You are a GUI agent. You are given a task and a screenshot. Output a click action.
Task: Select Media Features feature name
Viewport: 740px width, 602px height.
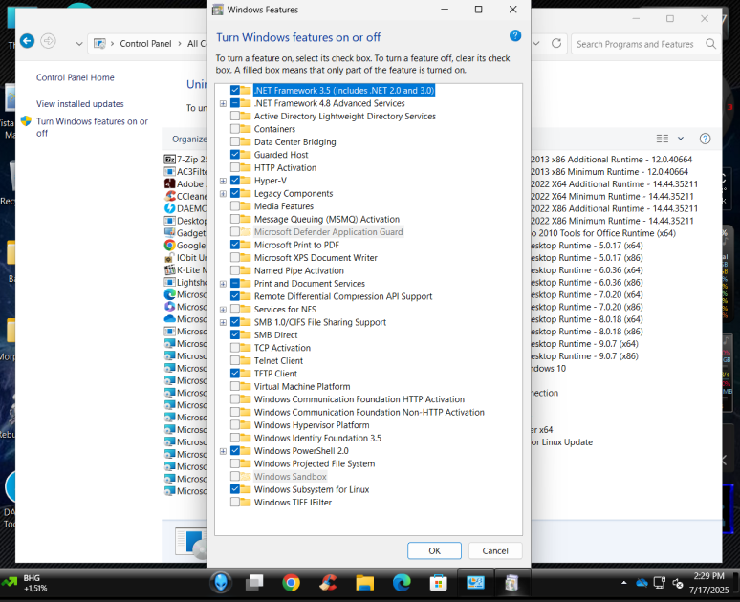(284, 206)
